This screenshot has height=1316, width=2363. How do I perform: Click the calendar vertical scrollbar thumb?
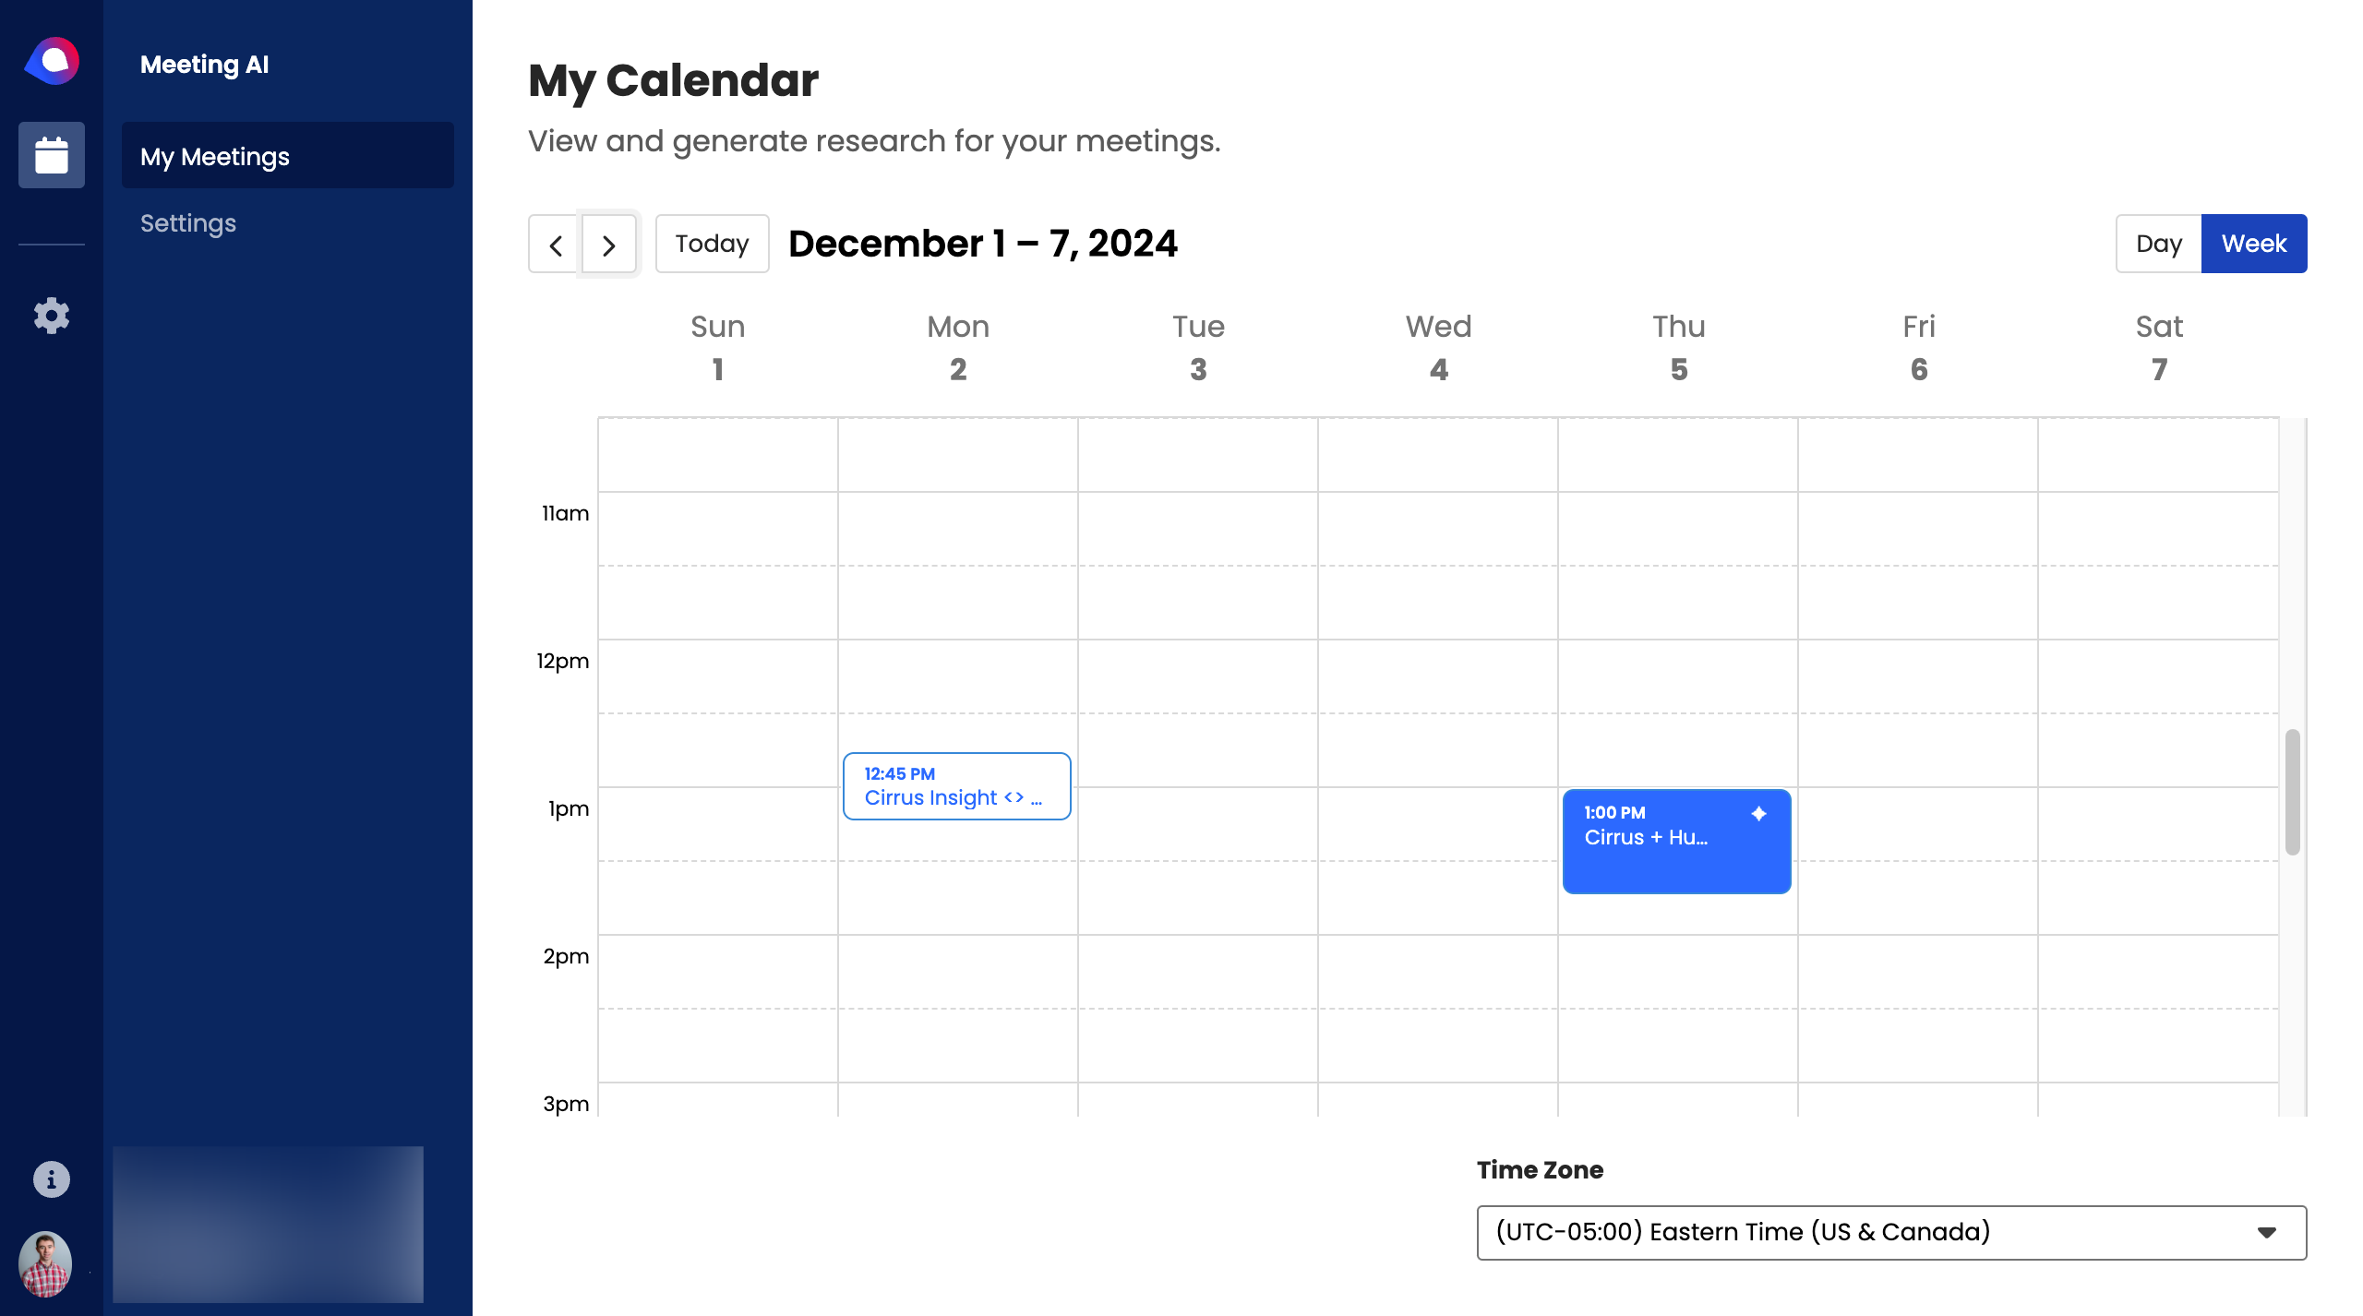coord(2292,792)
